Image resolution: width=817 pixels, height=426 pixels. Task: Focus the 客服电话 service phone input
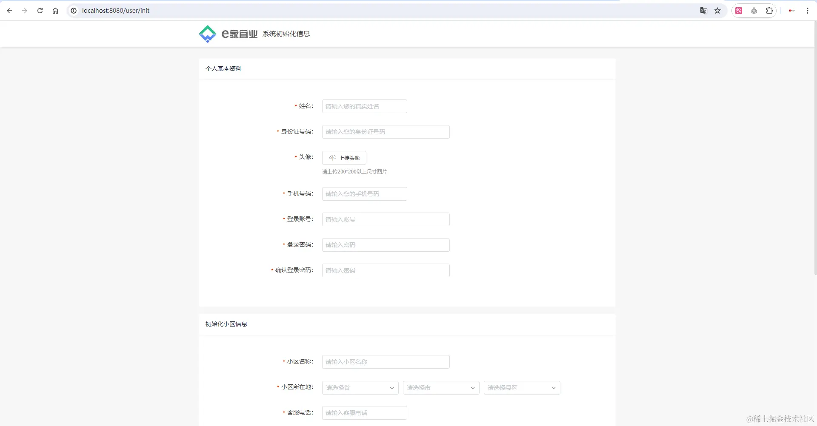tap(365, 413)
